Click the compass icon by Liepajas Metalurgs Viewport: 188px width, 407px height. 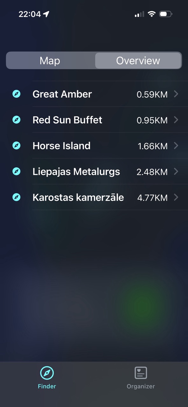coord(16,171)
